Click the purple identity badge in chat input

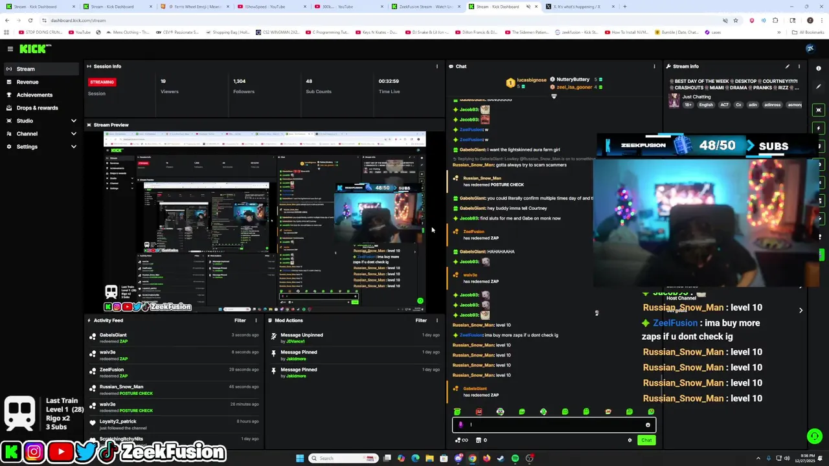(460, 425)
